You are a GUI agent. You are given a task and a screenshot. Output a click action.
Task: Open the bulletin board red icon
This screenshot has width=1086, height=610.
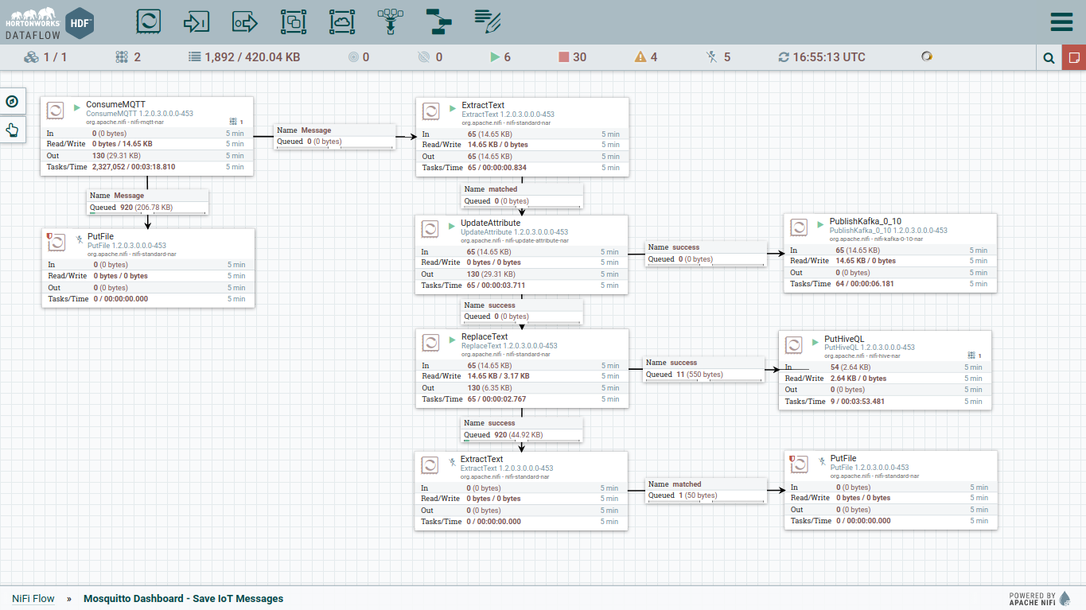click(x=1073, y=57)
